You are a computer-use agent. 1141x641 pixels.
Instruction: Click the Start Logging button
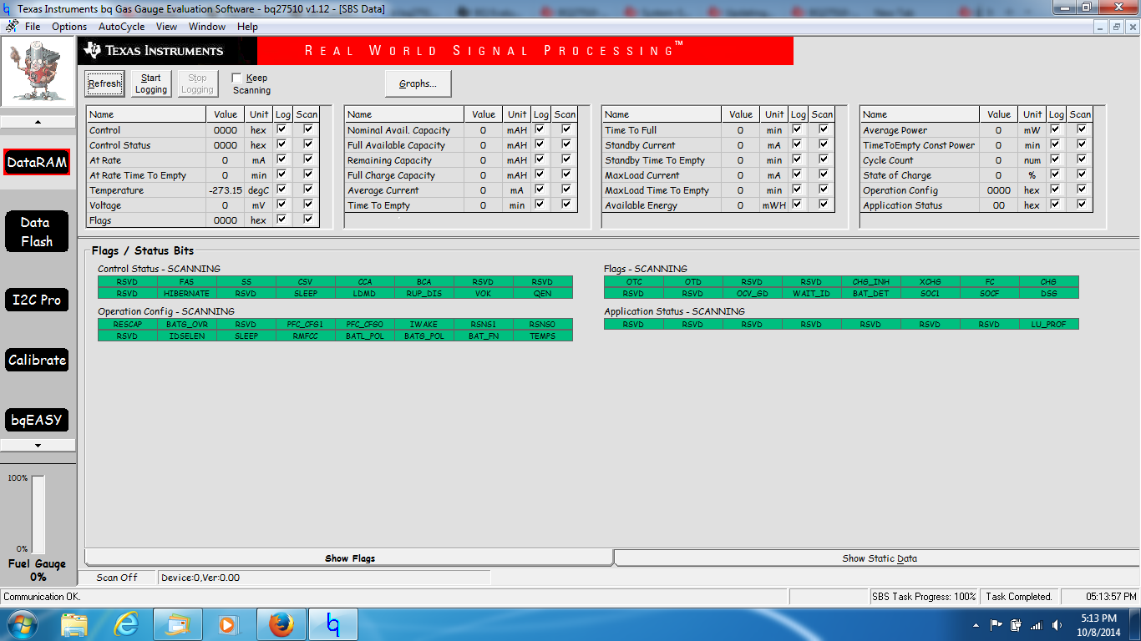tap(151, 83)
